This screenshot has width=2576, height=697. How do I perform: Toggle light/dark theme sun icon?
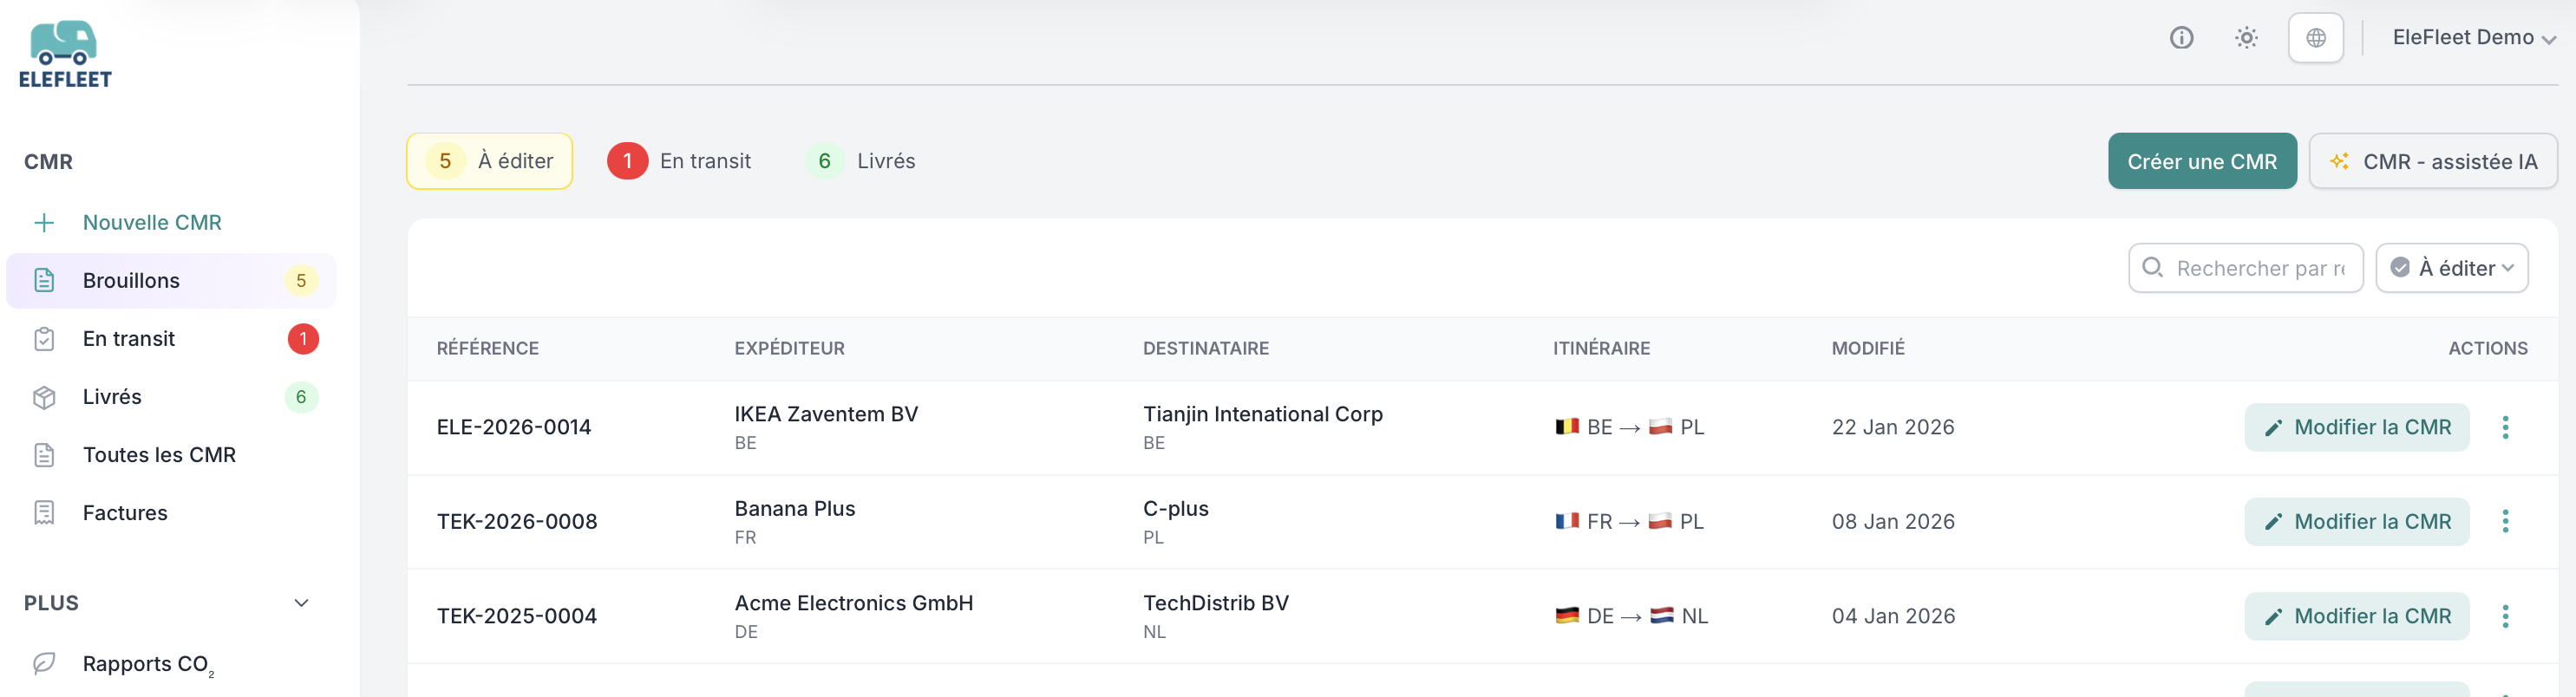point(2246,38)
